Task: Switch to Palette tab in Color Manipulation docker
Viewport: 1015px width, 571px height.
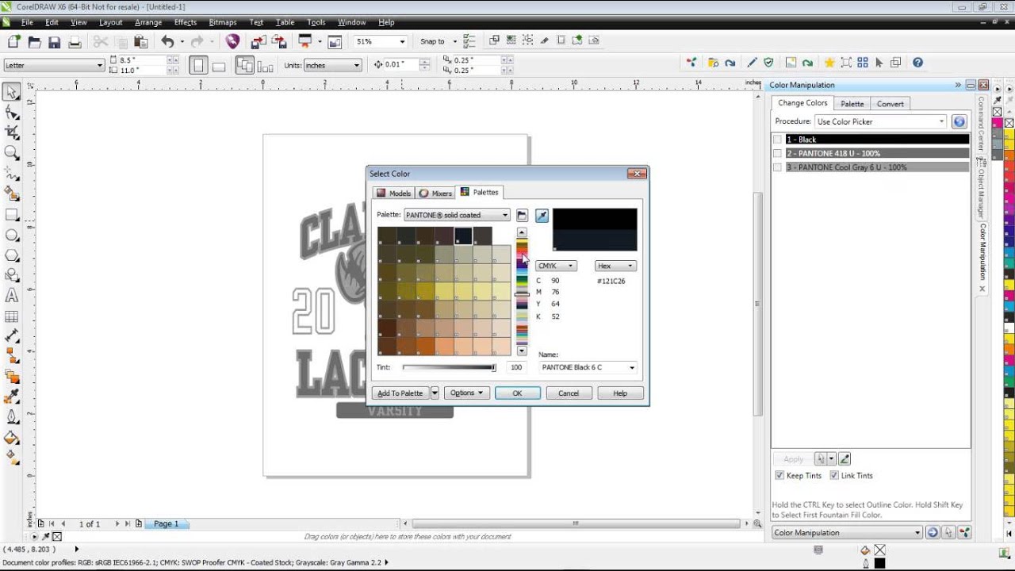Action: tap(852, 104)
